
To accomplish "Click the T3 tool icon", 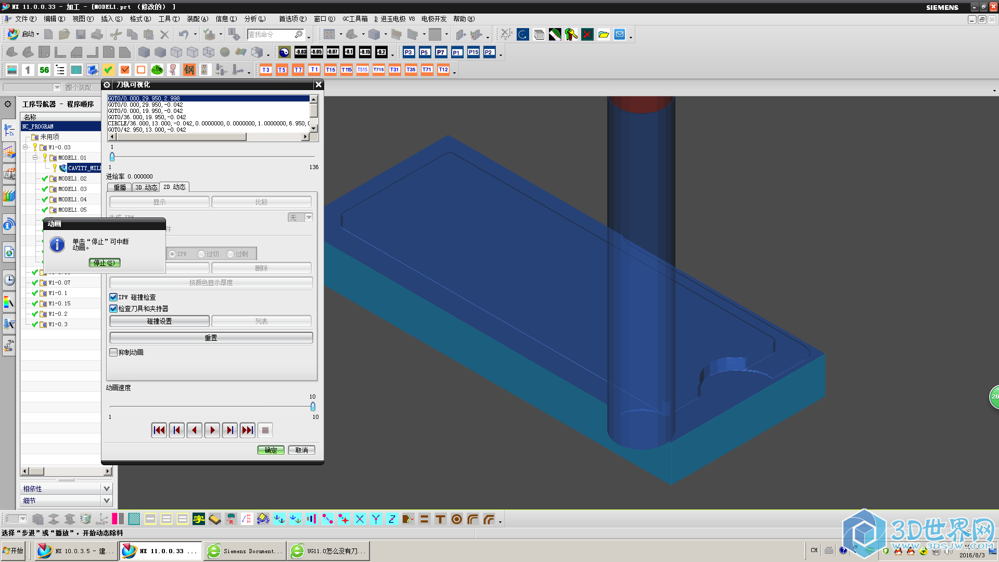I will point(266,70).
